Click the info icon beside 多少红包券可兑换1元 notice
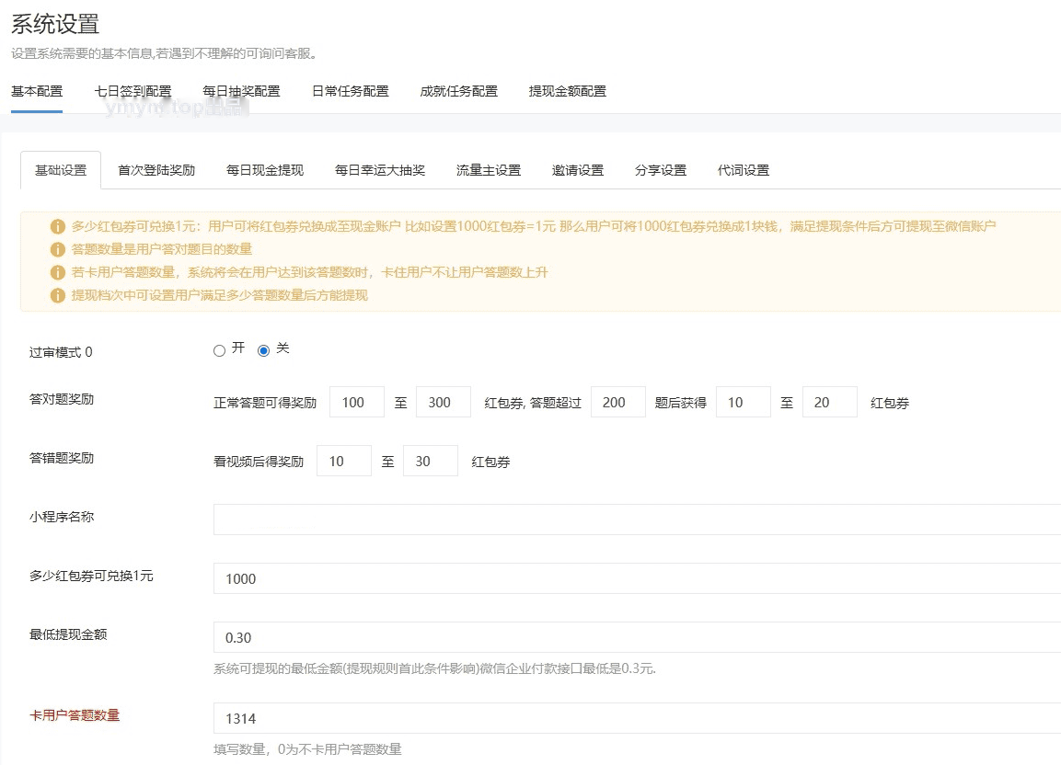 (x=58, y=226)
